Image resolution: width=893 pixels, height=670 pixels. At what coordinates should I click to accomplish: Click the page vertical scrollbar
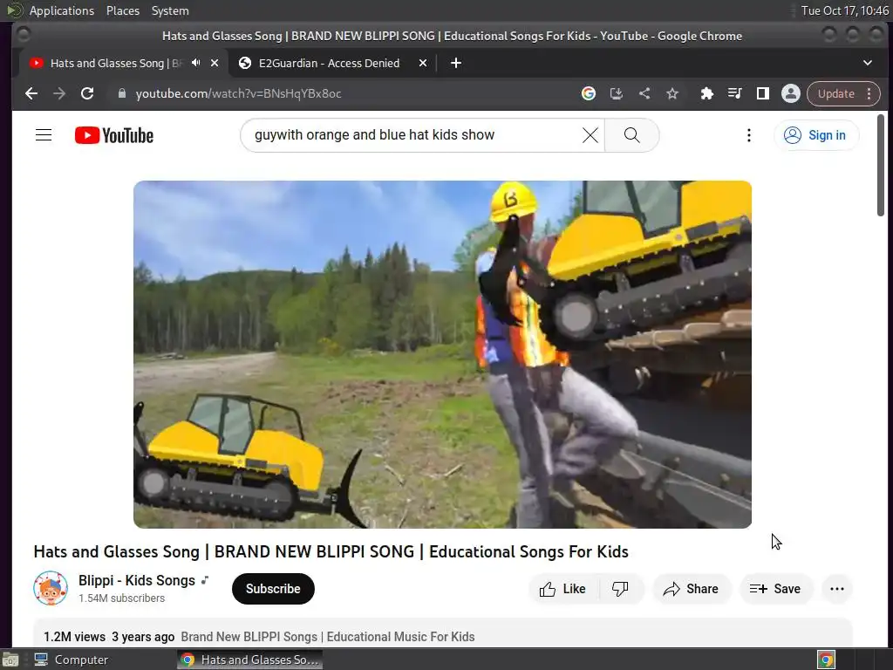coord(881,165)
